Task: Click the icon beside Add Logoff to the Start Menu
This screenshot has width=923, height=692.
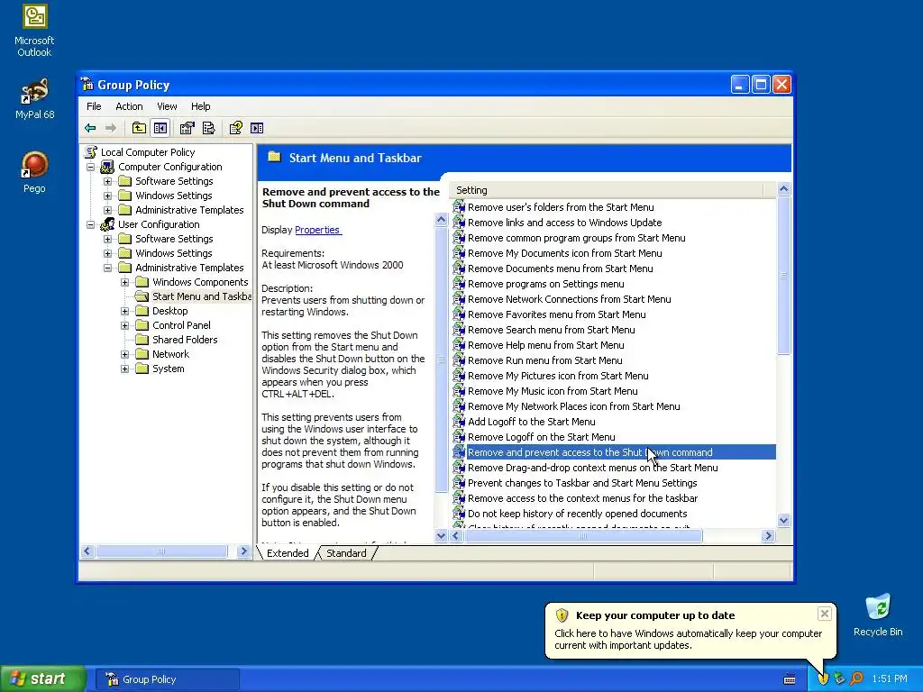Action: (x=459, y=422)
